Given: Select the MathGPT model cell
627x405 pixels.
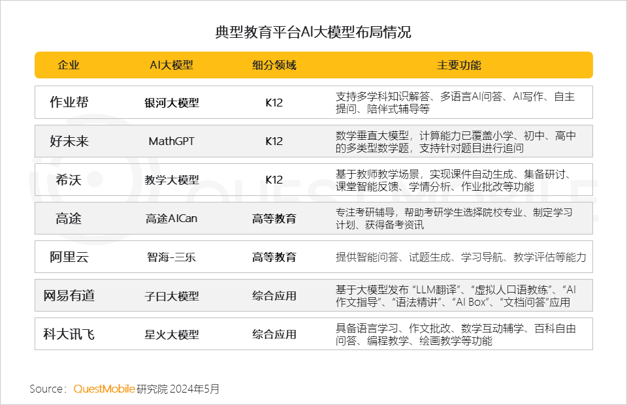Looking at the screenshot, I should pos(172,141).
